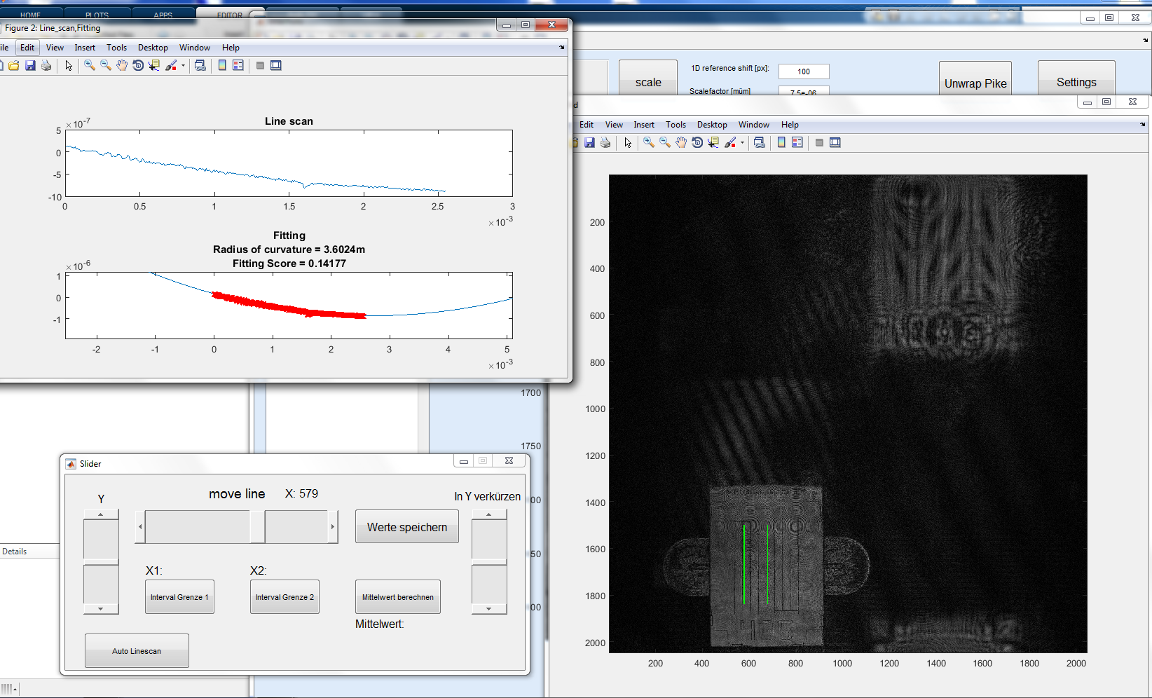This screenshot has width=1152, height=698.
Task: Select Zoom In tool in Figure 2 toolbar
Action: [90, 65]
